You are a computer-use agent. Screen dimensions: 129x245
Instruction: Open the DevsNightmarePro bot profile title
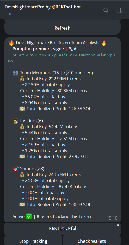pyautogui.click(x=43, y=7)
